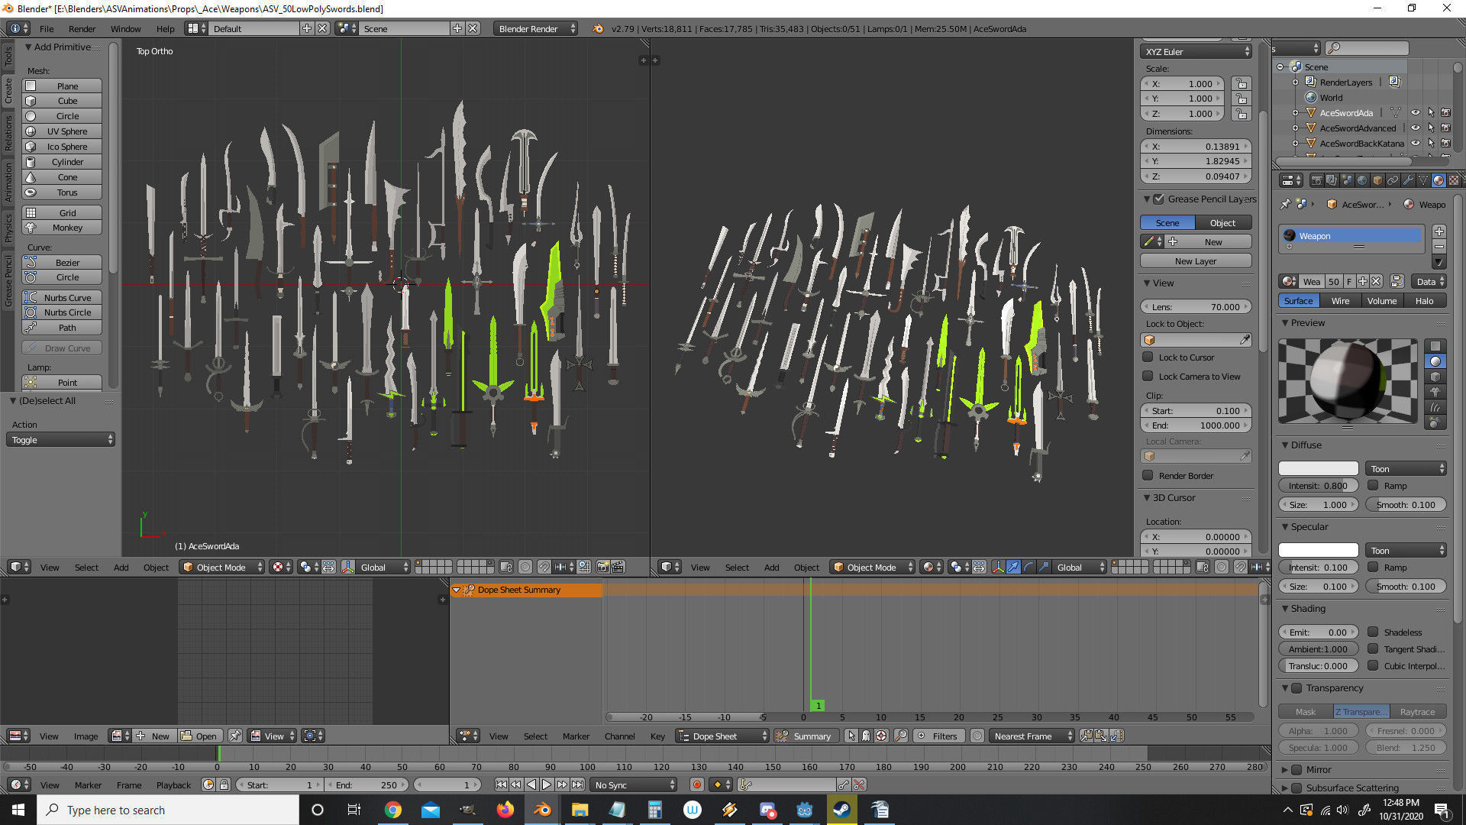
Task: Open the Render menu
Action: click(x=82, y=29)
